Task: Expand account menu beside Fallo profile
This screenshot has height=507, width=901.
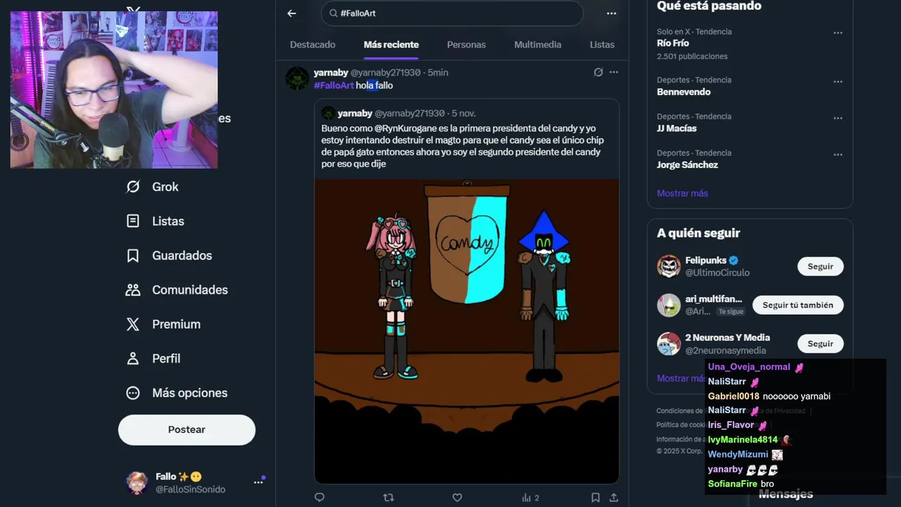Action: click(x=258, y=483)
